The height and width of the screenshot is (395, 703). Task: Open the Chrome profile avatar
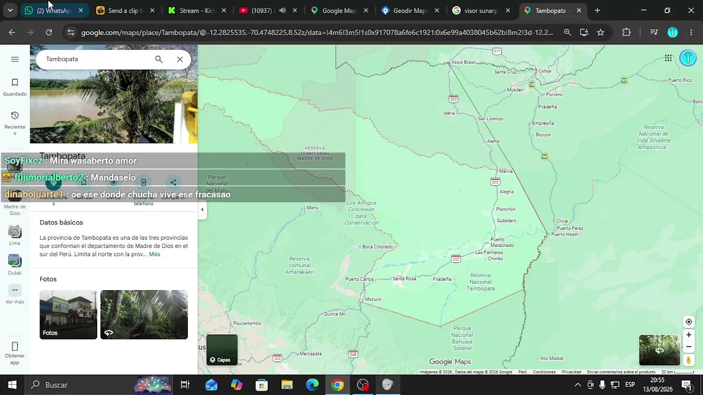click(x=673, y=32)
